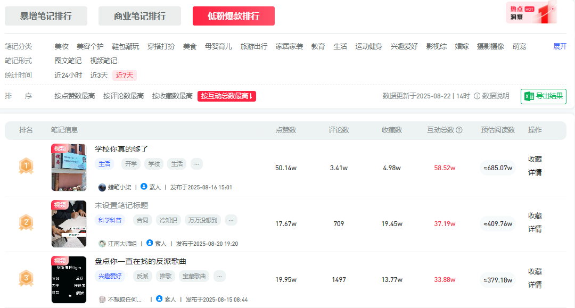The height and width of the screenshot is (308, 575).
Task: Click the rank 2 medal badge
Action: point(26,222)
